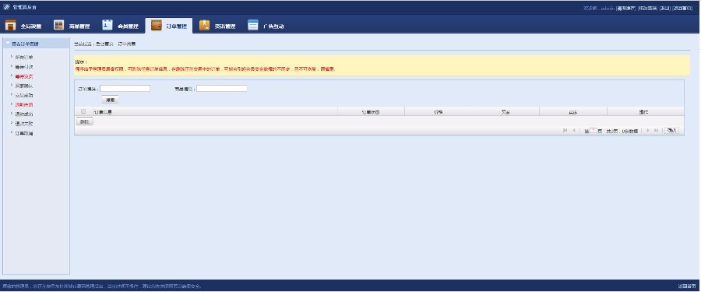701x292 pixels.
Task: Click the 卖家 column header
Action: (573, 112)
